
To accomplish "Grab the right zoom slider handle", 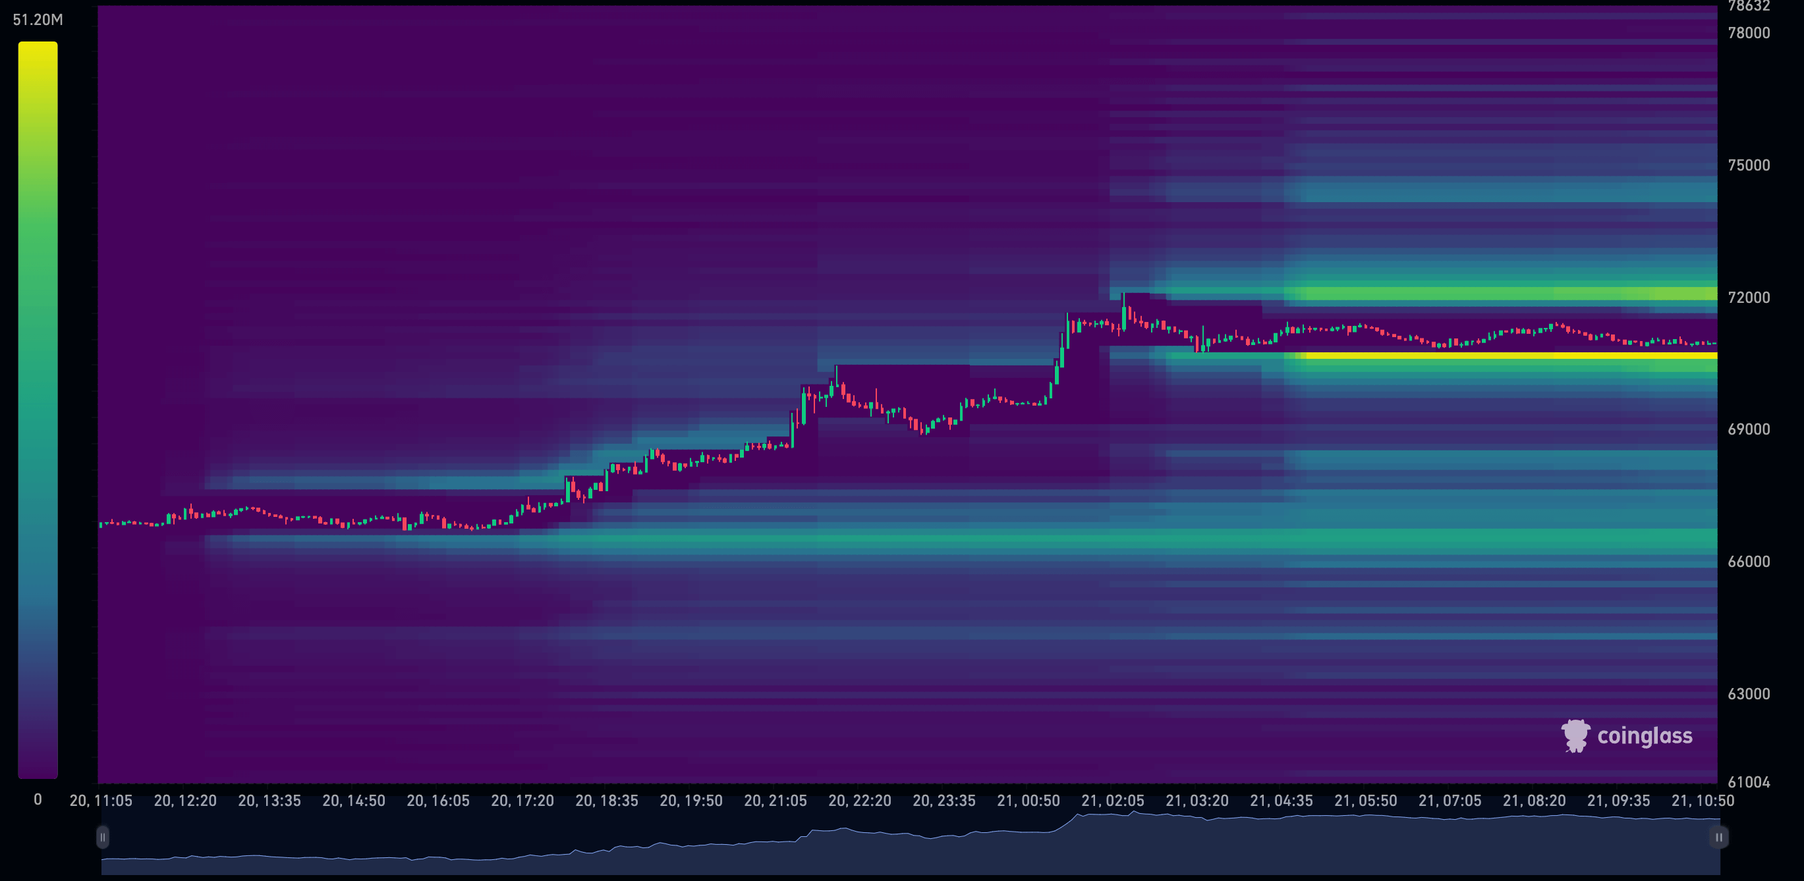I will click(1718, 837).
